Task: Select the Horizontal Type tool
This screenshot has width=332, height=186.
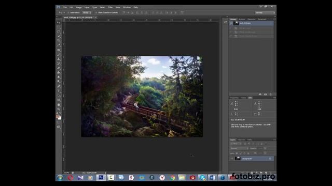Action: point(59,91)
